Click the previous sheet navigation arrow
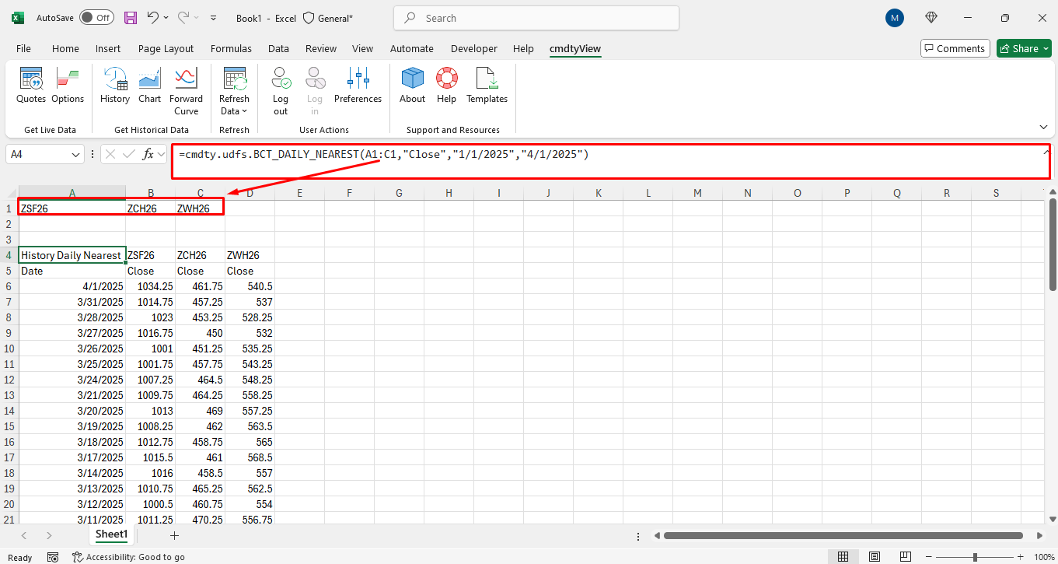 pyautogui.click(x=24, y=535)
